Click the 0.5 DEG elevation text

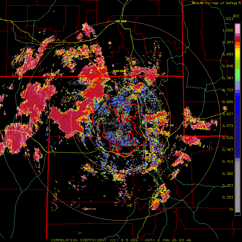click(x=130, y=240)
